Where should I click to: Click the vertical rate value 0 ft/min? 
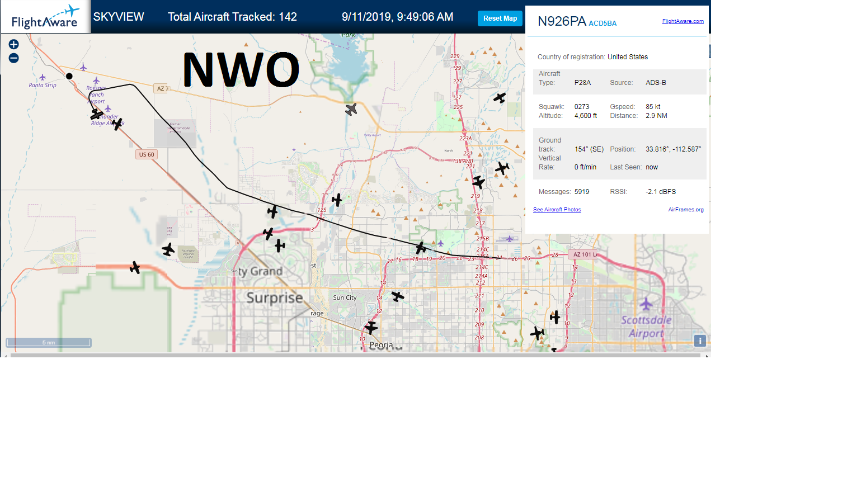[585, 167]
